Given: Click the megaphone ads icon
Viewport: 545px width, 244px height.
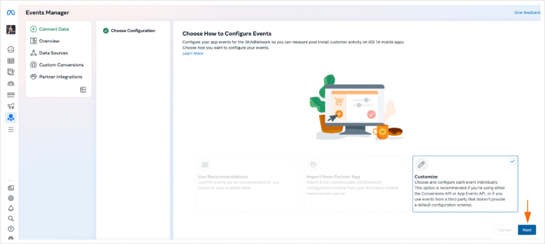Looking at the screenshot, I should tap(11, 106).
